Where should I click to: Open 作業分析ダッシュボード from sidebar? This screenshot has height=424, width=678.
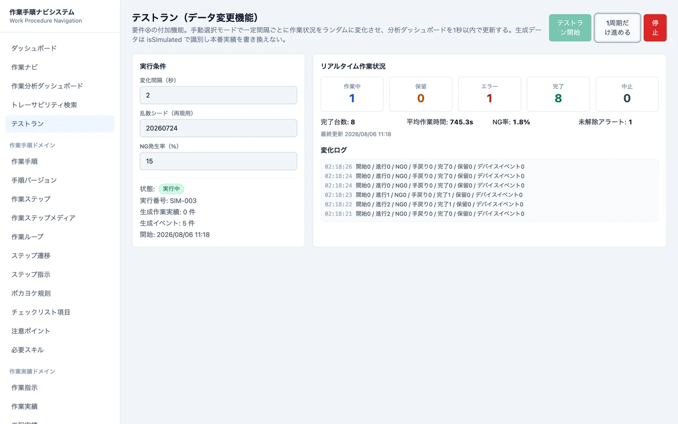coord(60,86)
